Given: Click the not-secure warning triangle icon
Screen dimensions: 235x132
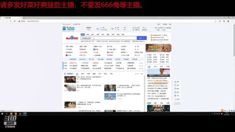Looking at the screenshot, I should 19,21.
